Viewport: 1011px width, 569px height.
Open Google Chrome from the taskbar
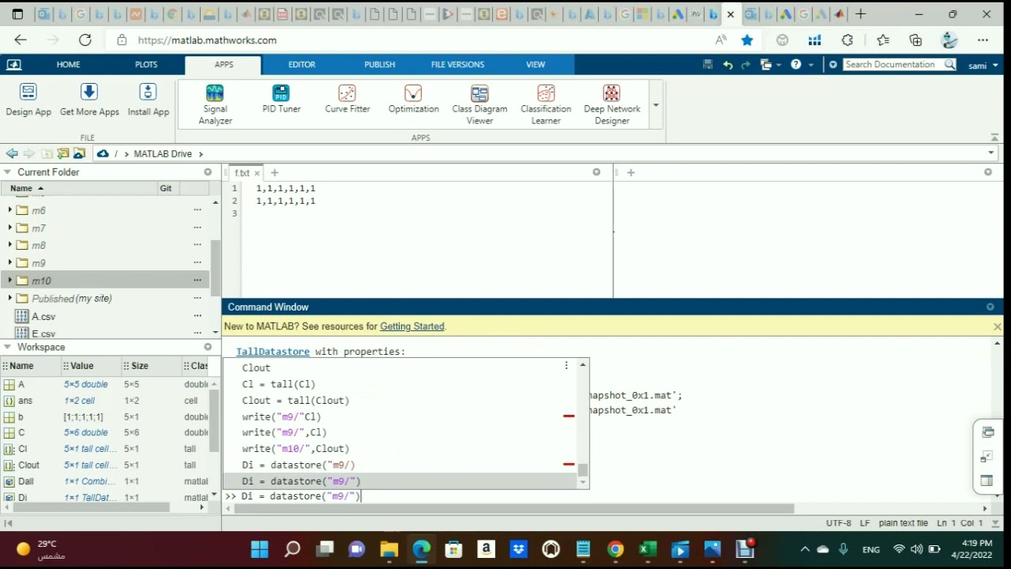tap(615, 549)
